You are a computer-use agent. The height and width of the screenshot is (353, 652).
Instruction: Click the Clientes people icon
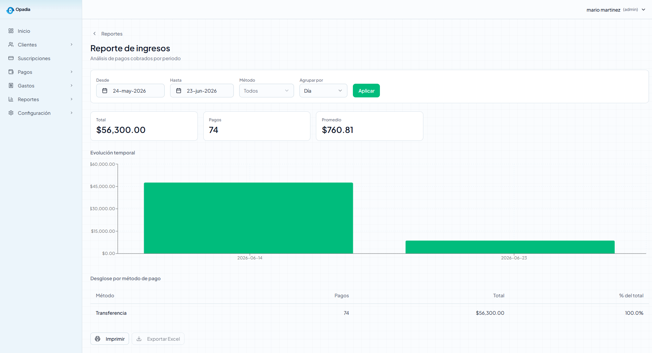[11, 44]
